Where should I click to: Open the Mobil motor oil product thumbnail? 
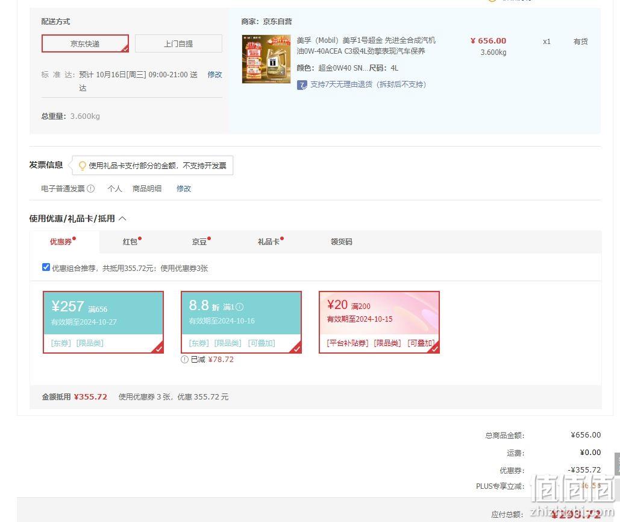pyautogui.click(x=266, y=59)
